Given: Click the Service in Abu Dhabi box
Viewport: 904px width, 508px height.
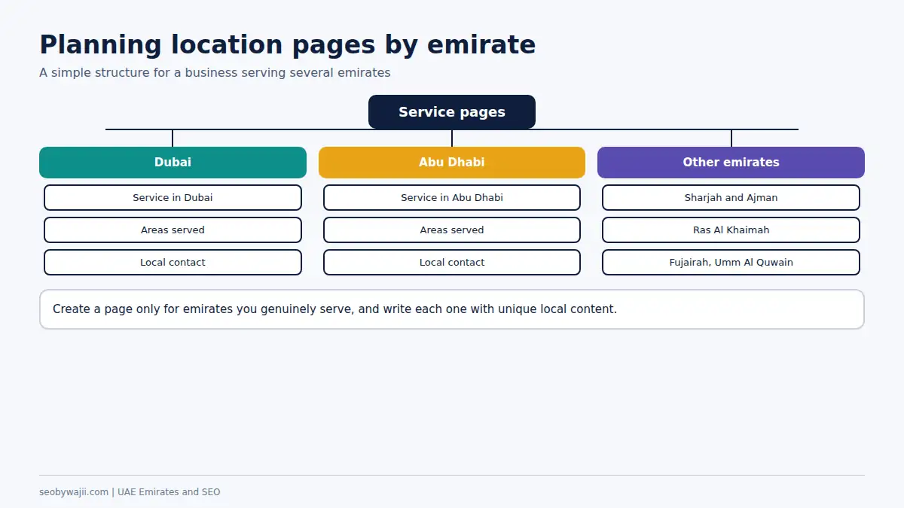Looking at the screenshot, I should [x=452, y=198].
